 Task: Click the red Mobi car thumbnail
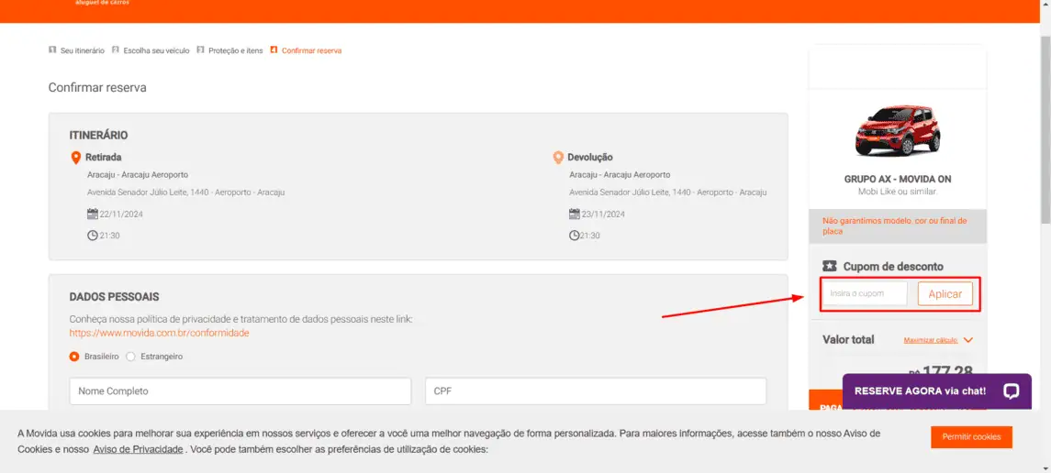[898, 130]
